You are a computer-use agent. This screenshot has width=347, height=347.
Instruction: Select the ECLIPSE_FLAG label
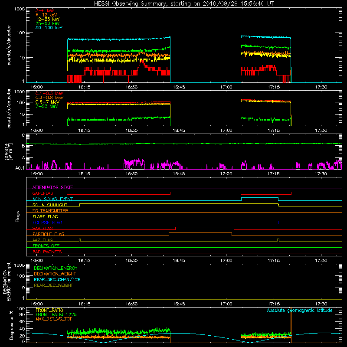pos(47,223)
